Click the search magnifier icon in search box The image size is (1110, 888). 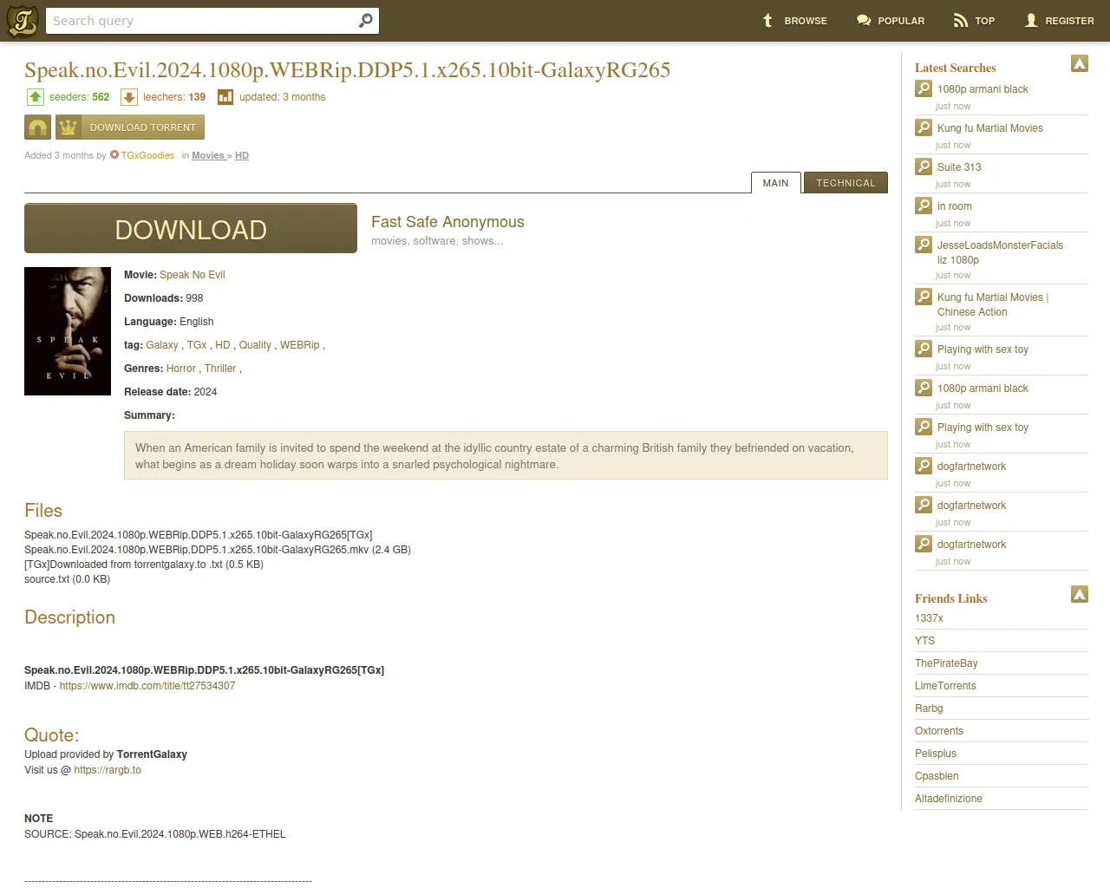point(366,20)
